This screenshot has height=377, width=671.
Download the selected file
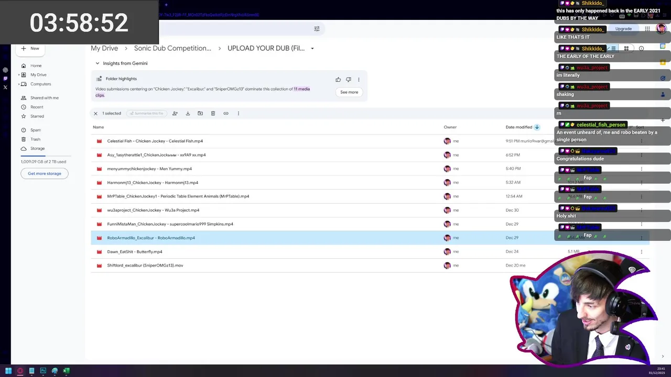(x=188, y=113)
